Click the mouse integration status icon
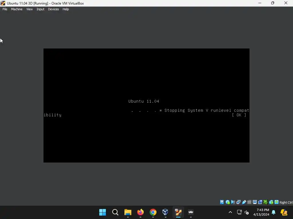The width and height of the screenshot is (293, 219). pyautogui.click(x=271, y=202)
